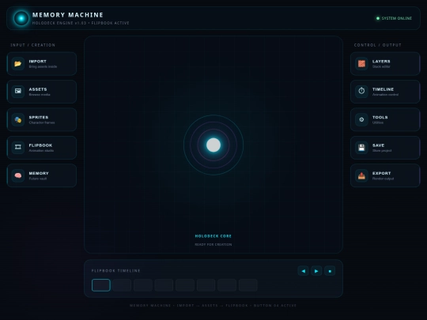This screenshot has height=320, width=427.
Task: Open the TIMELINE animation control button
Action: 385,92
